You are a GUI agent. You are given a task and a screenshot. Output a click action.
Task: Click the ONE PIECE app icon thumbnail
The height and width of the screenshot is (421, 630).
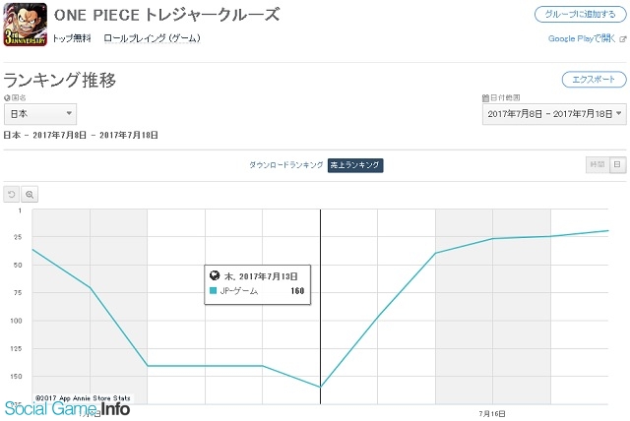tap(25, 25)
